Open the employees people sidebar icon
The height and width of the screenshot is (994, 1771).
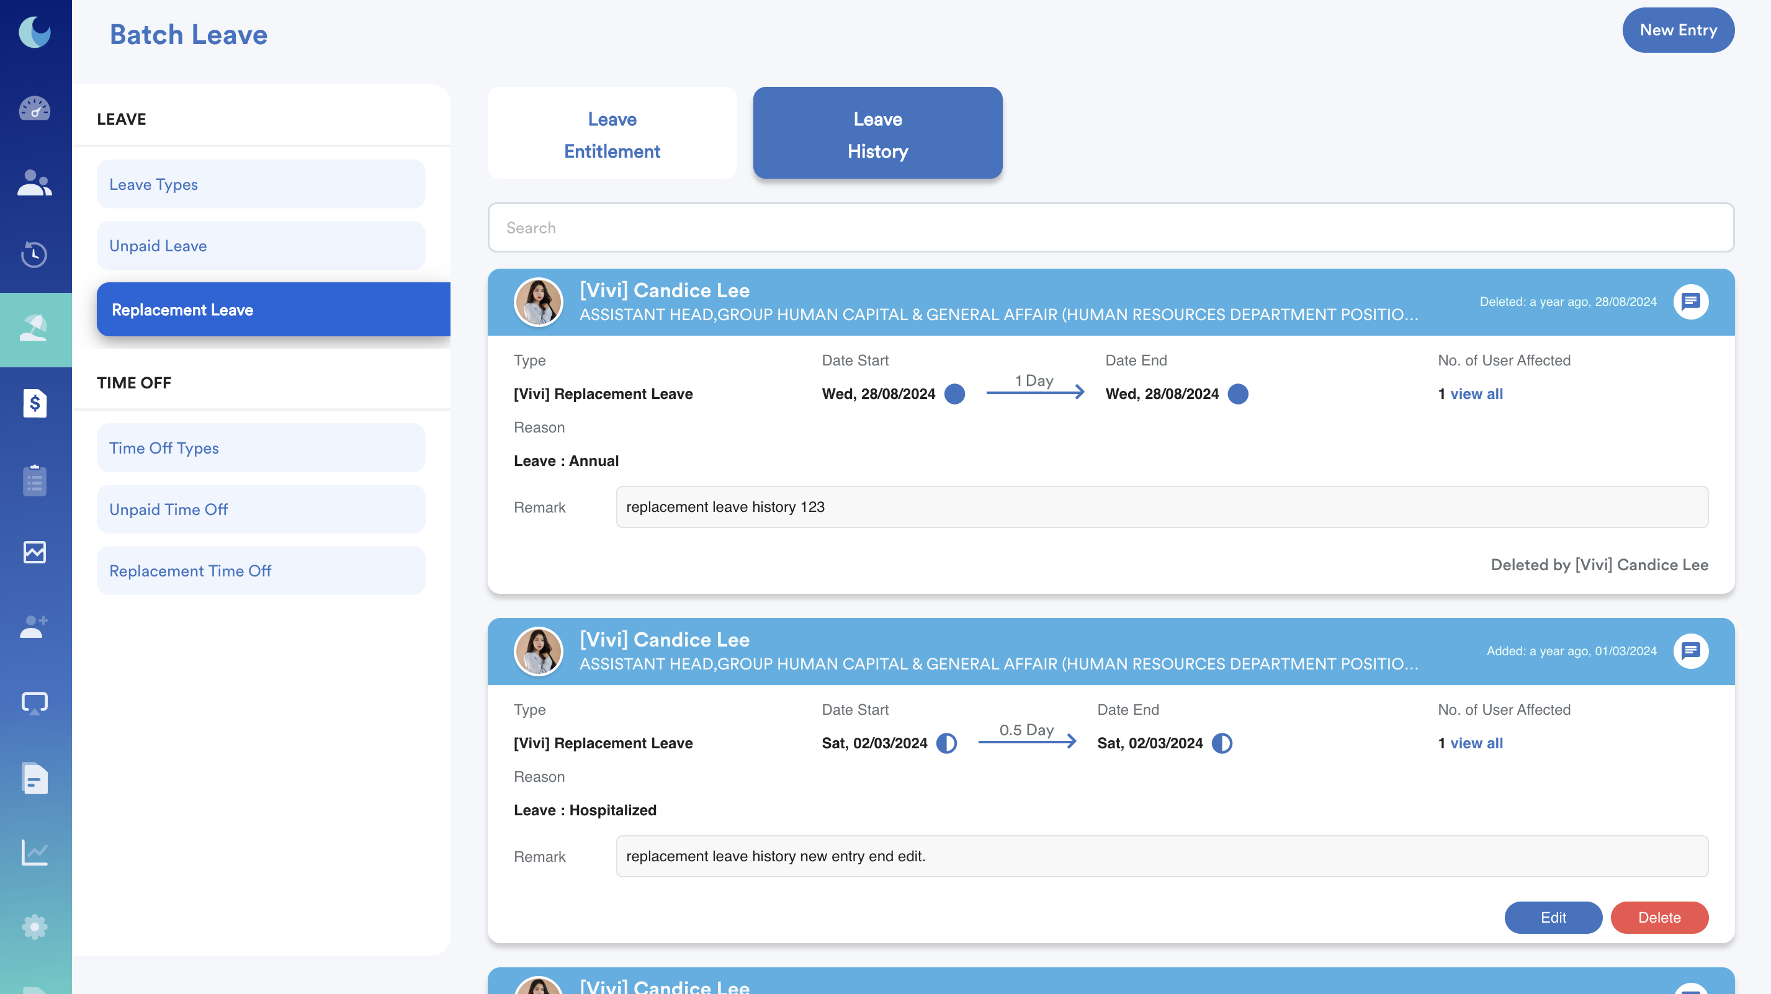click(34, 183)
